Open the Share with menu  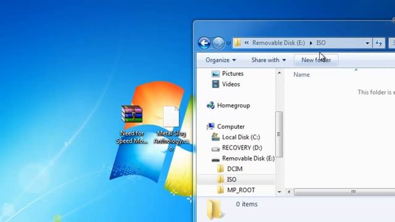(268, 60)
